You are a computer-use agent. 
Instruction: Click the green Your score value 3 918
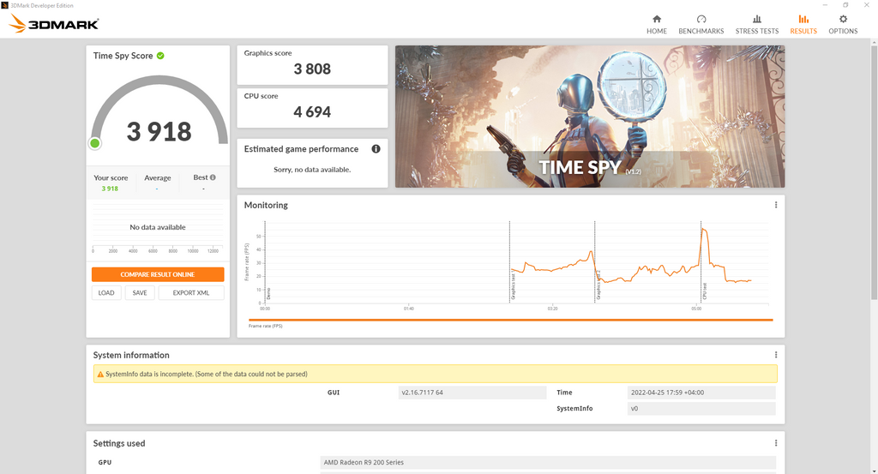click(x=110, y=189)
